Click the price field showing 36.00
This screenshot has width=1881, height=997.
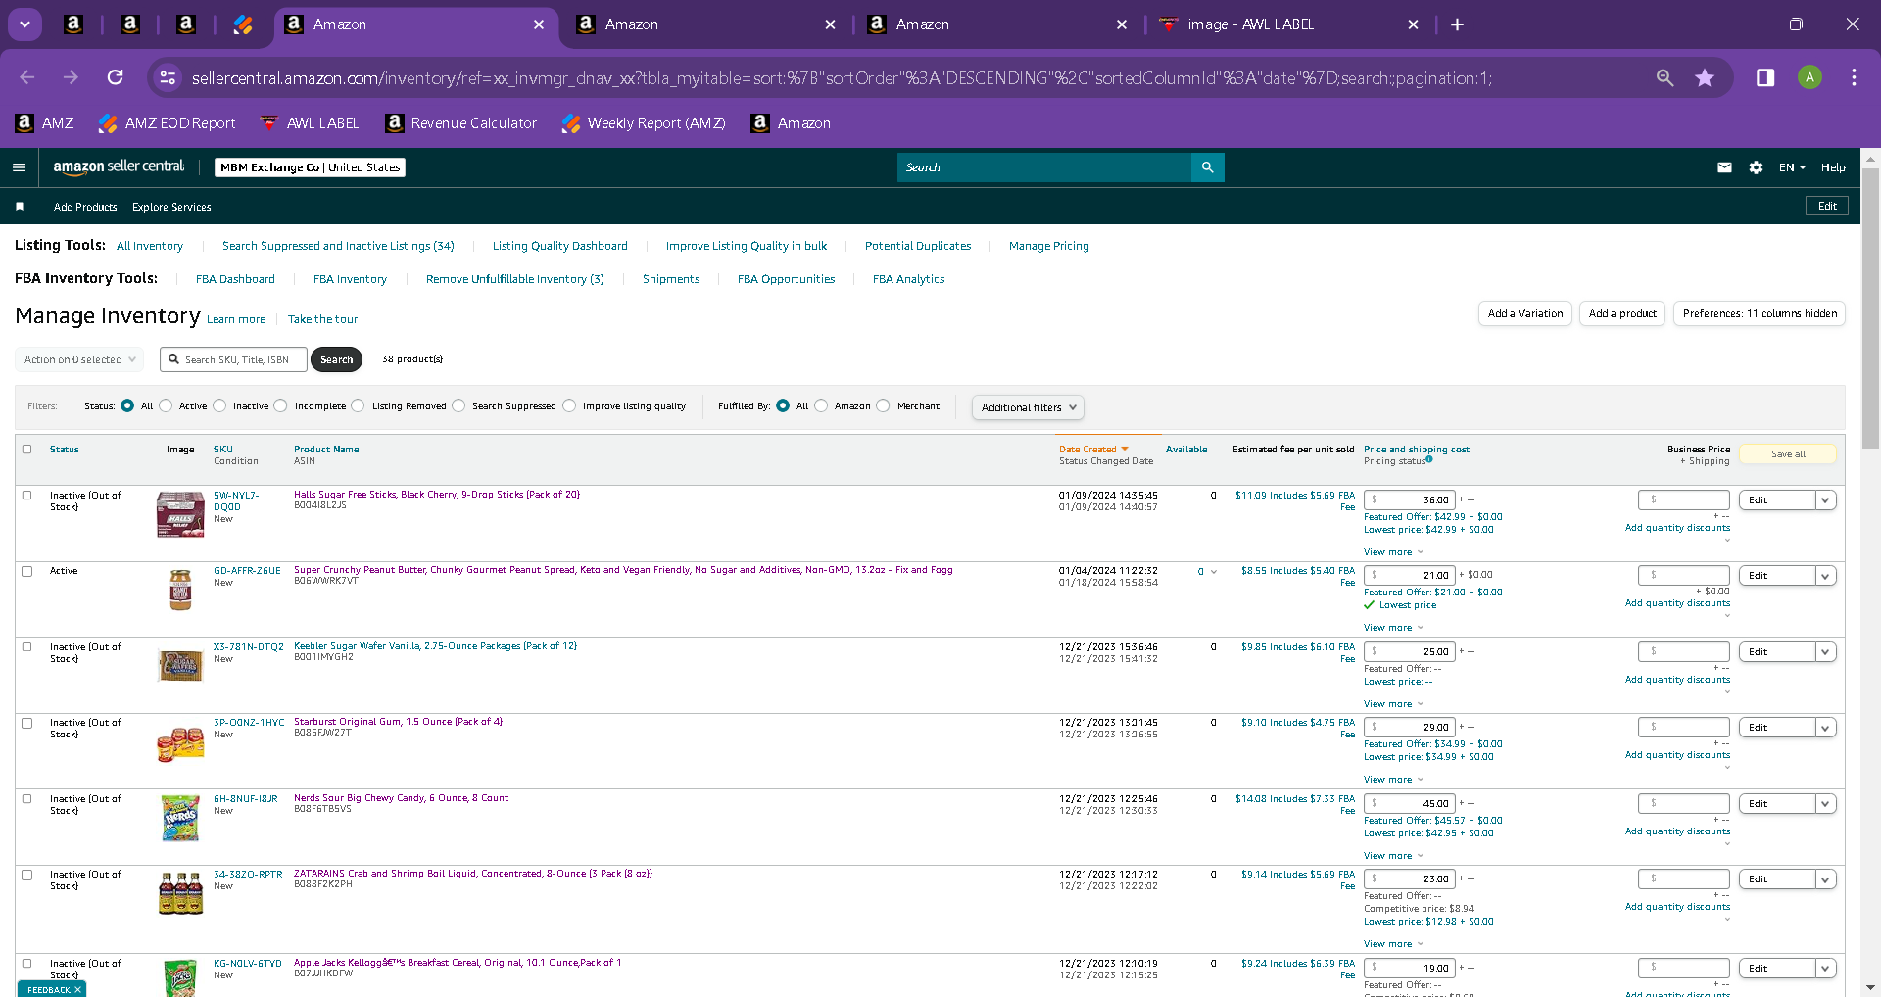click(1410, 500)
